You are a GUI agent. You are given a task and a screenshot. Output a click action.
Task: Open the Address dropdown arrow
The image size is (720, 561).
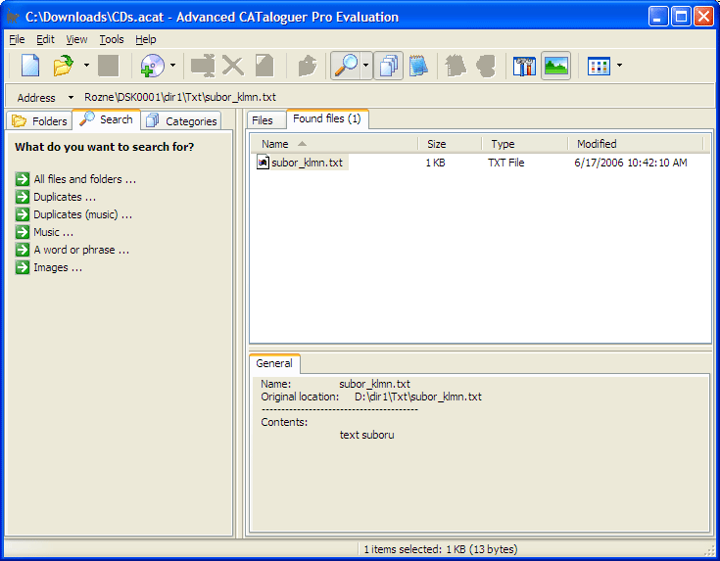[x=71, y=97]
